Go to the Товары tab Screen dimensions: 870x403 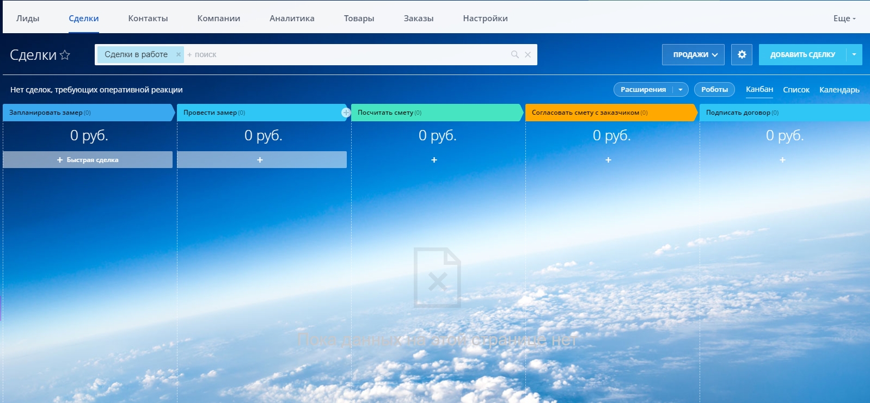tap(359, 18)
